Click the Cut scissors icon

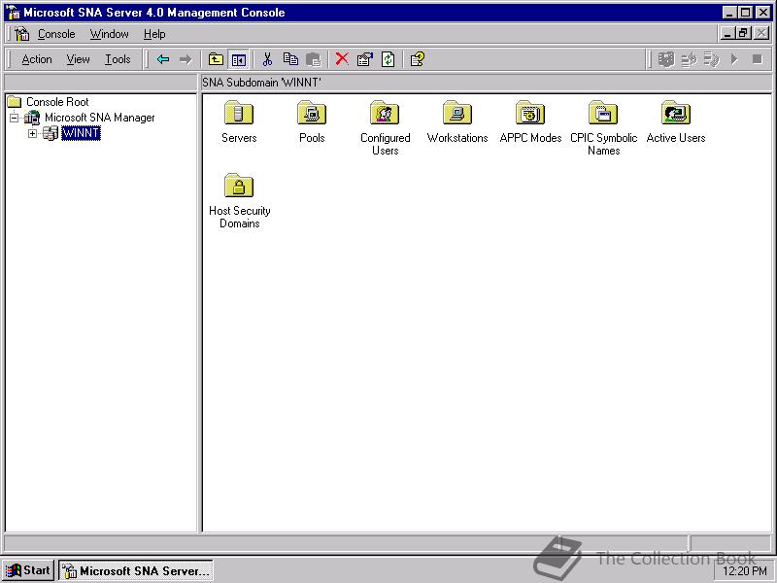click(x=268, y=60)
